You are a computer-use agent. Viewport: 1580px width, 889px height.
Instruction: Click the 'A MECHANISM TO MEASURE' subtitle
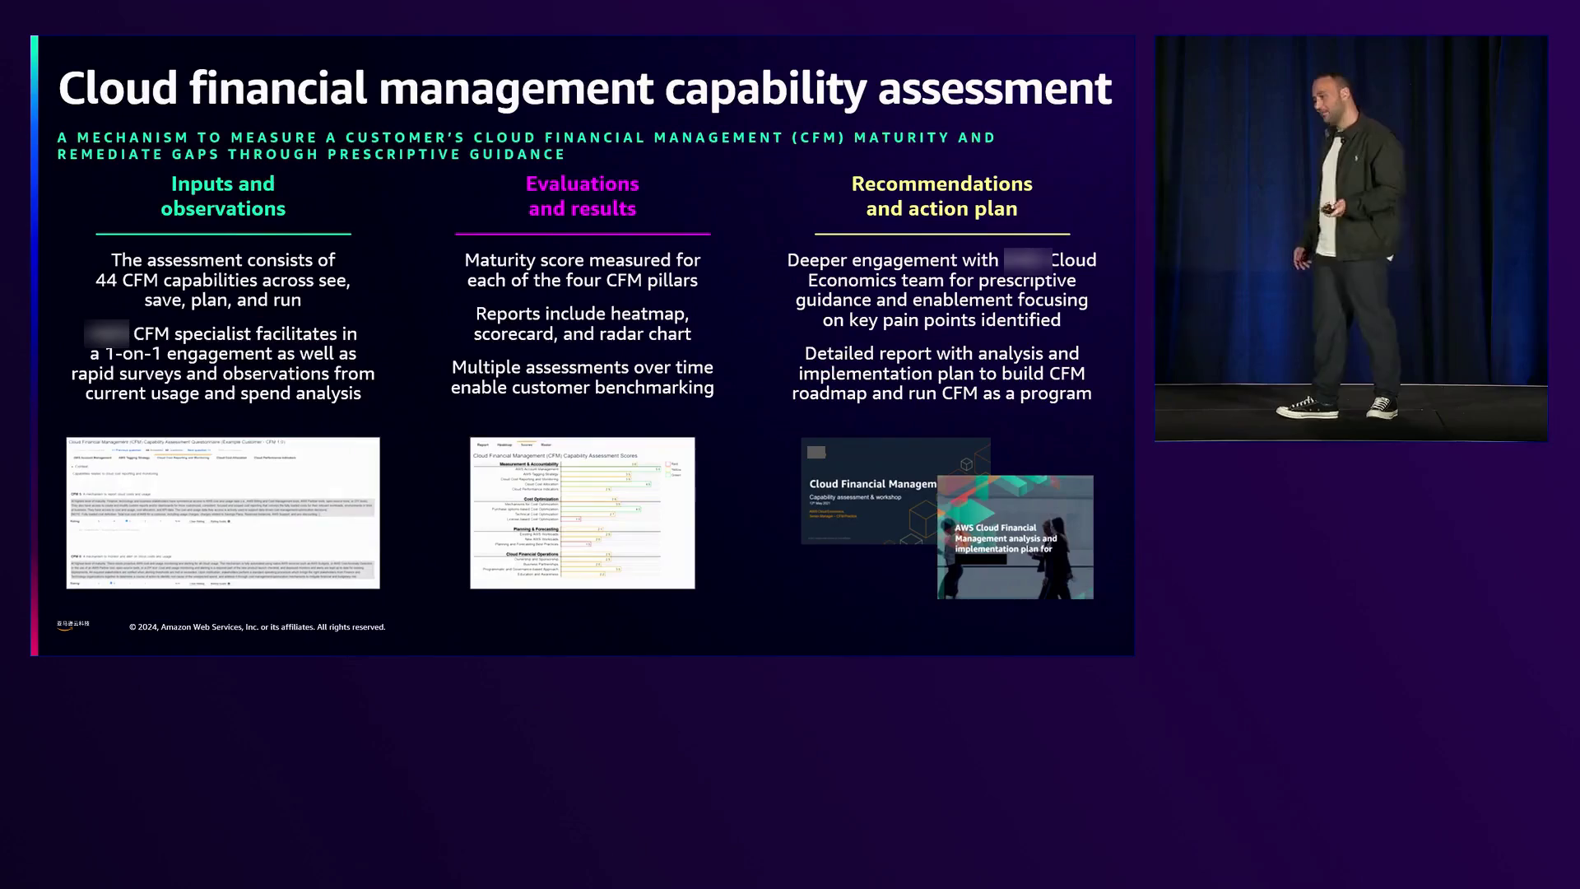[527, 146]
